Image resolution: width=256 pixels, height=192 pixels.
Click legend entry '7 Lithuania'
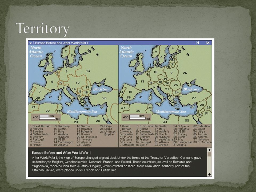tap(127, 145)
